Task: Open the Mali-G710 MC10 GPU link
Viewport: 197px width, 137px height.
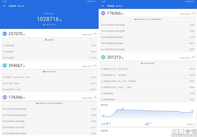Action: click(x=49, y=72)
